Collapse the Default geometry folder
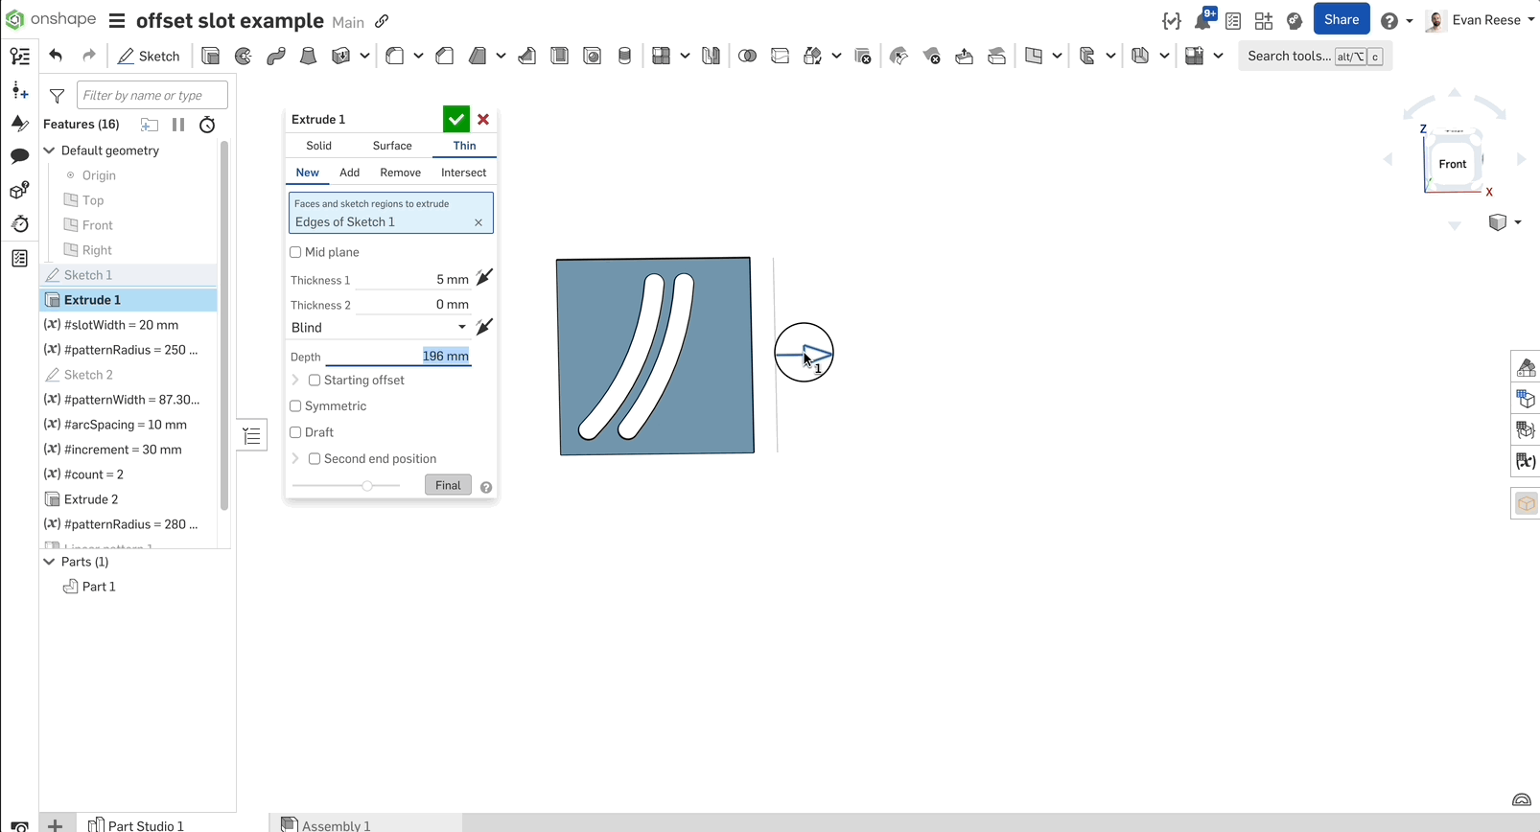The width and height of the screenshot is (1540, 832). (49, 150)
